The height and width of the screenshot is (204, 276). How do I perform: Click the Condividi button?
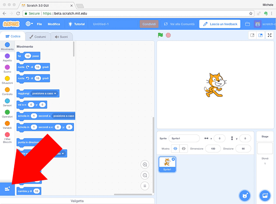tap(149, 24)
